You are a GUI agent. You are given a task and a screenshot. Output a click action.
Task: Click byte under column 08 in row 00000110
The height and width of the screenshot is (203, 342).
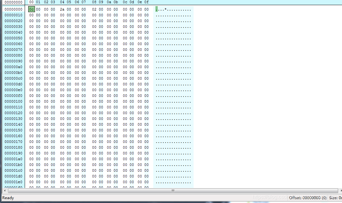pos(94,107)
